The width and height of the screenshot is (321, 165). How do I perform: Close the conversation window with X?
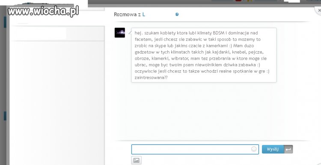coord(319,10)
